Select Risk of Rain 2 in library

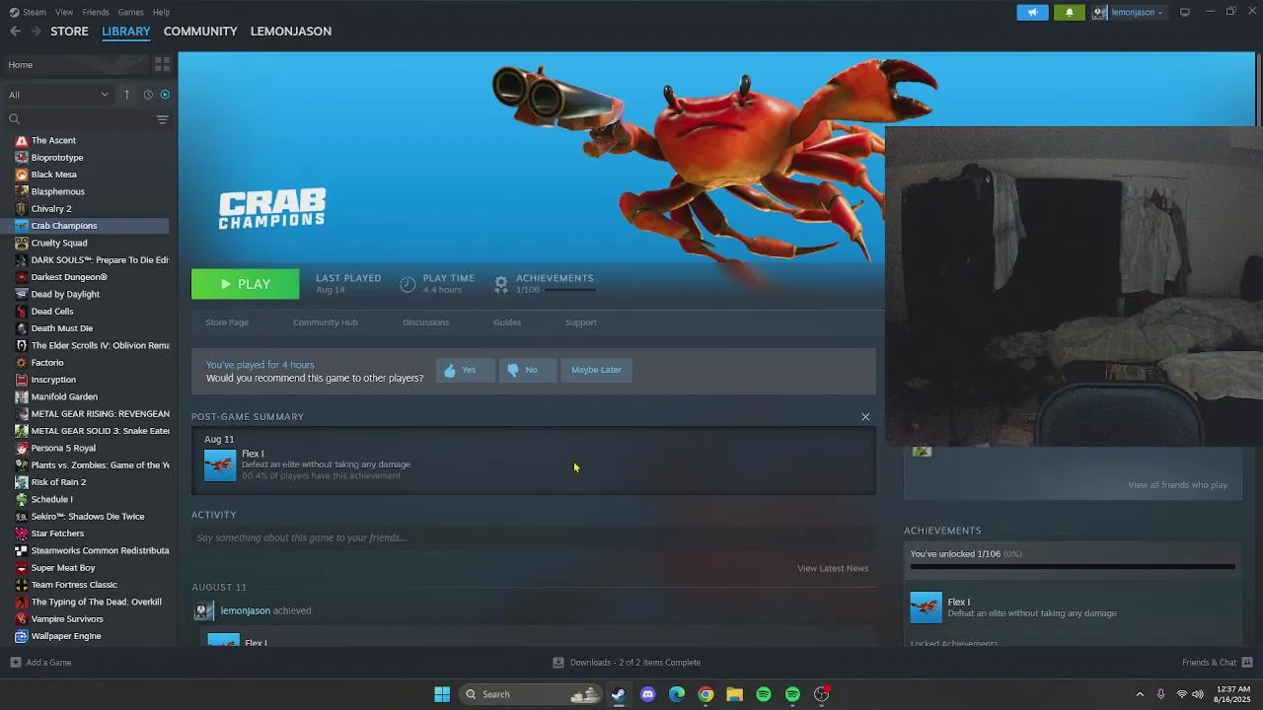point(58,482)
